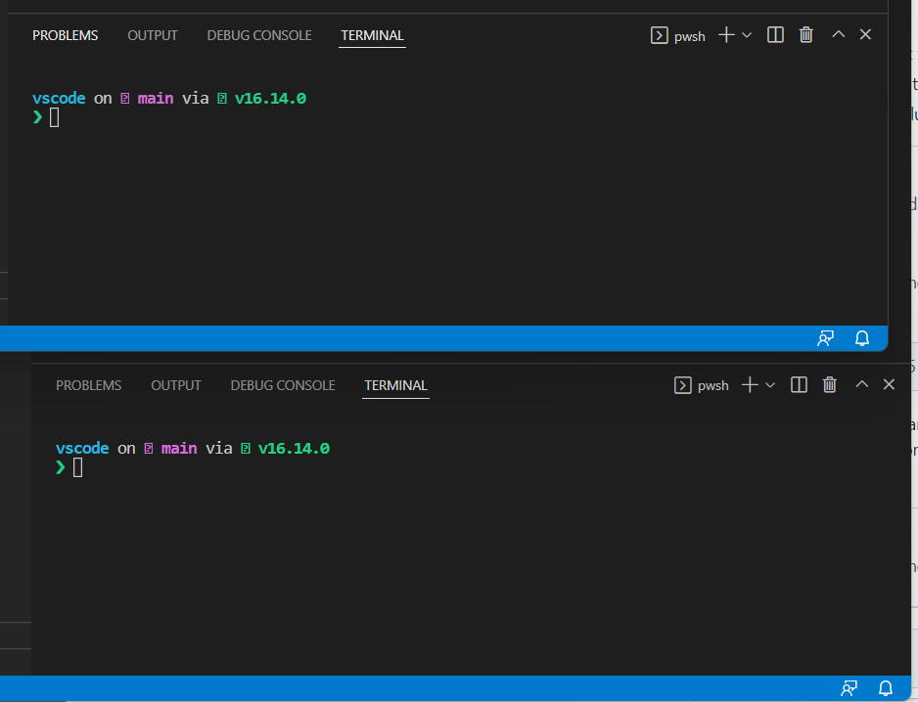Click the pwsh terminal label

click(x=689, y=35)
